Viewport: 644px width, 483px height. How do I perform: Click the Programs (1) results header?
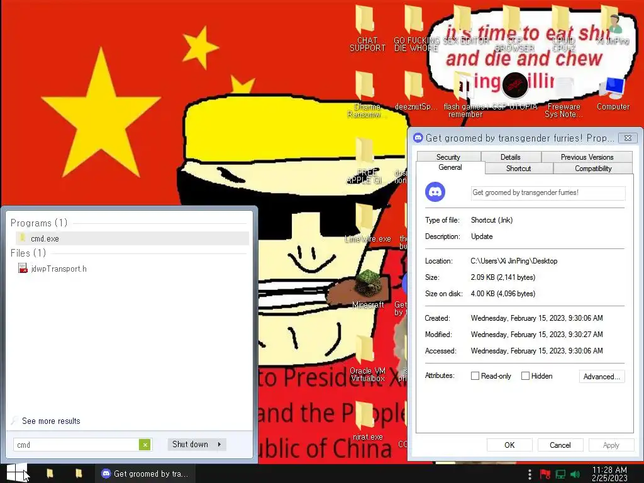point(39,223)
